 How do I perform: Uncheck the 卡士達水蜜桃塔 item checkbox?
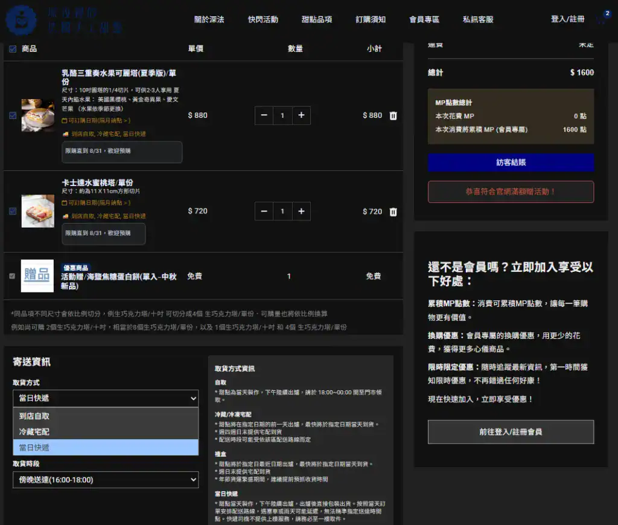13,211
